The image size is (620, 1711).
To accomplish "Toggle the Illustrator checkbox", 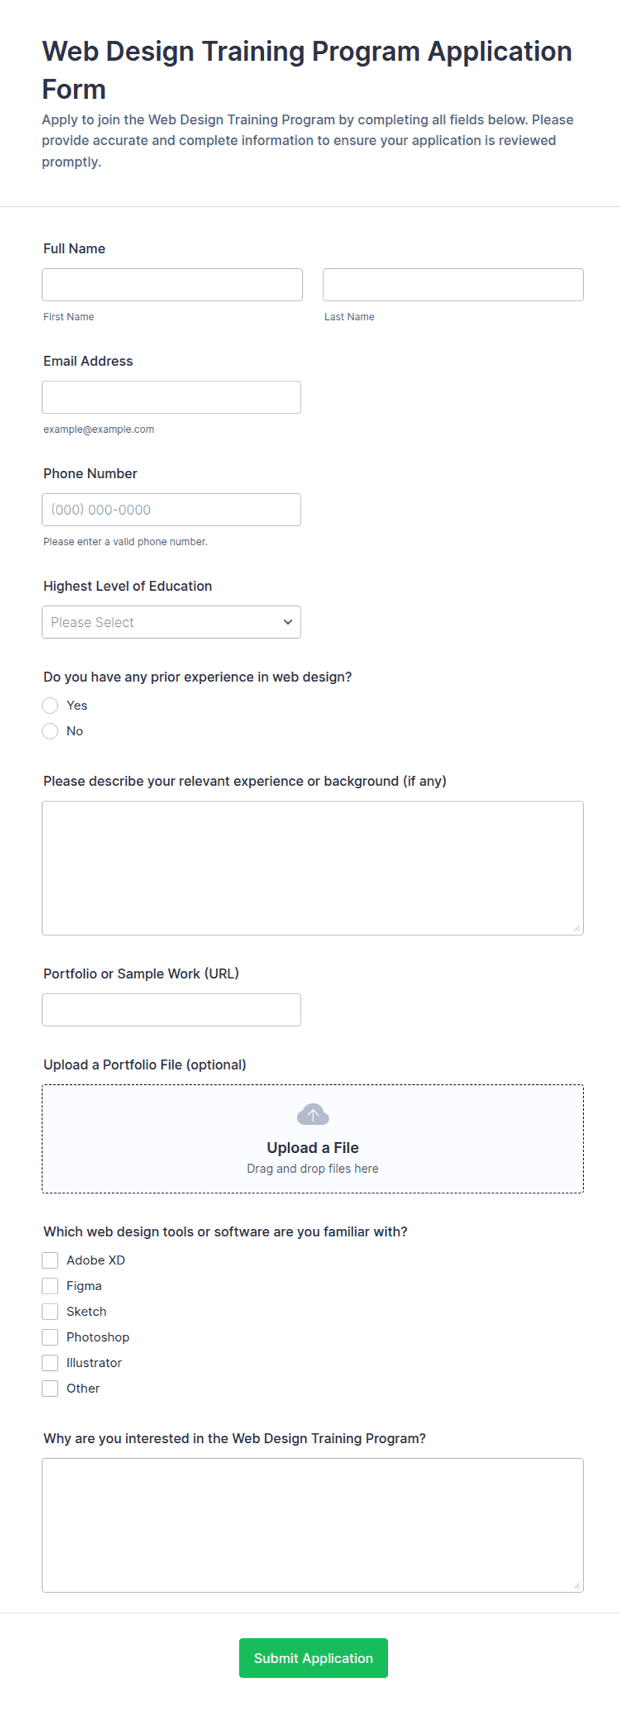I will coord(50,1363).
